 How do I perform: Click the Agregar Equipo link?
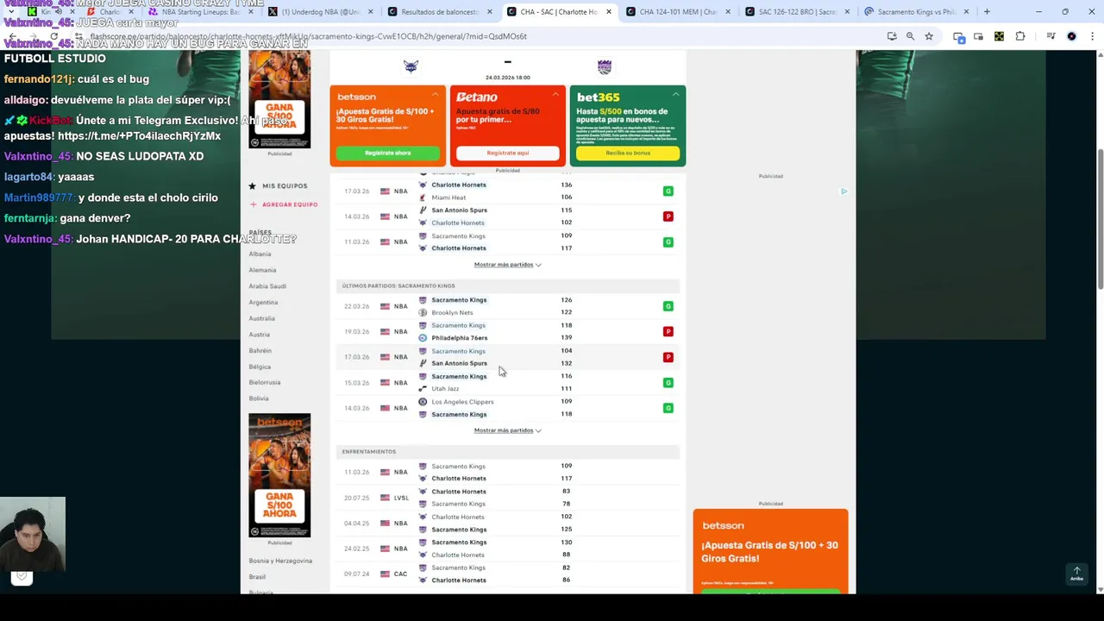[290, 204]
